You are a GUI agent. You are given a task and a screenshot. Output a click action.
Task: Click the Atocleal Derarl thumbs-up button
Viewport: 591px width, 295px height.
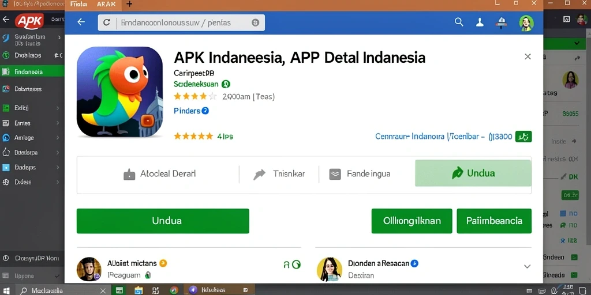[159, 174]
